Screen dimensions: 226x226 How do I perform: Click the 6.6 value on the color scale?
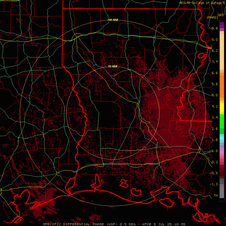(x=215, y=73)
